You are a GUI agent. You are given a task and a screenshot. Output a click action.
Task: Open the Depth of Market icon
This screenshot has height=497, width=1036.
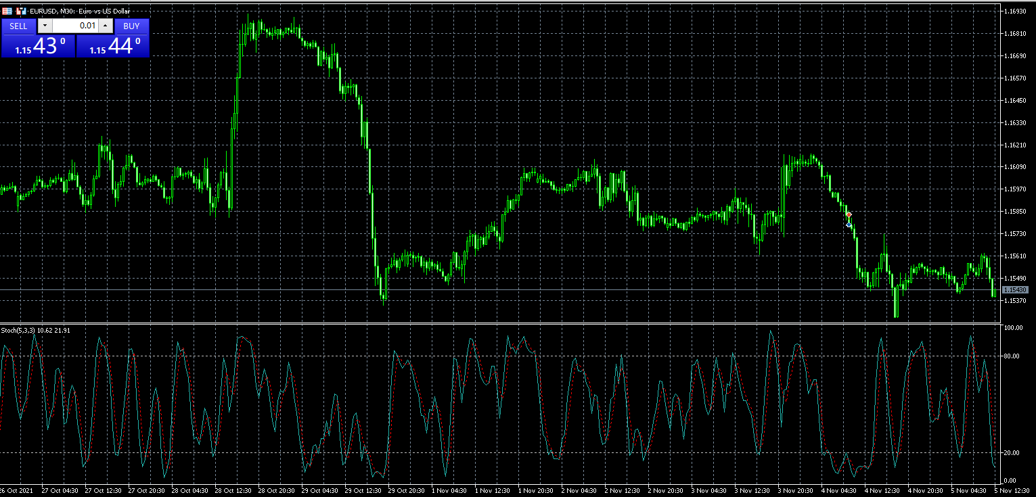7,11
